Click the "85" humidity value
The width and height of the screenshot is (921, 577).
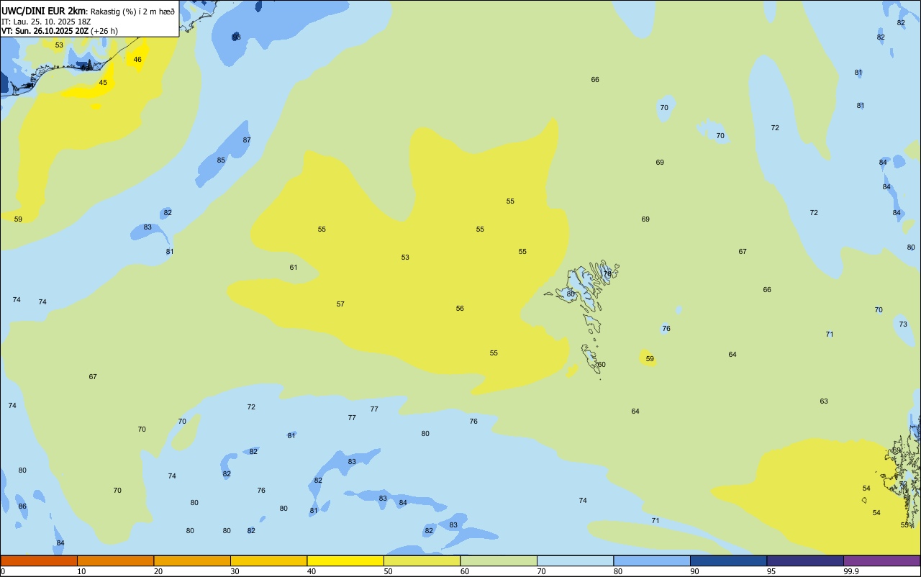(x=221, y=160)
